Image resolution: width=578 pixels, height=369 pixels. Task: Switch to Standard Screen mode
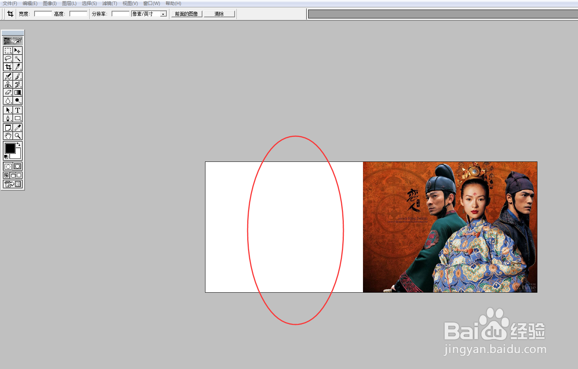7,175
